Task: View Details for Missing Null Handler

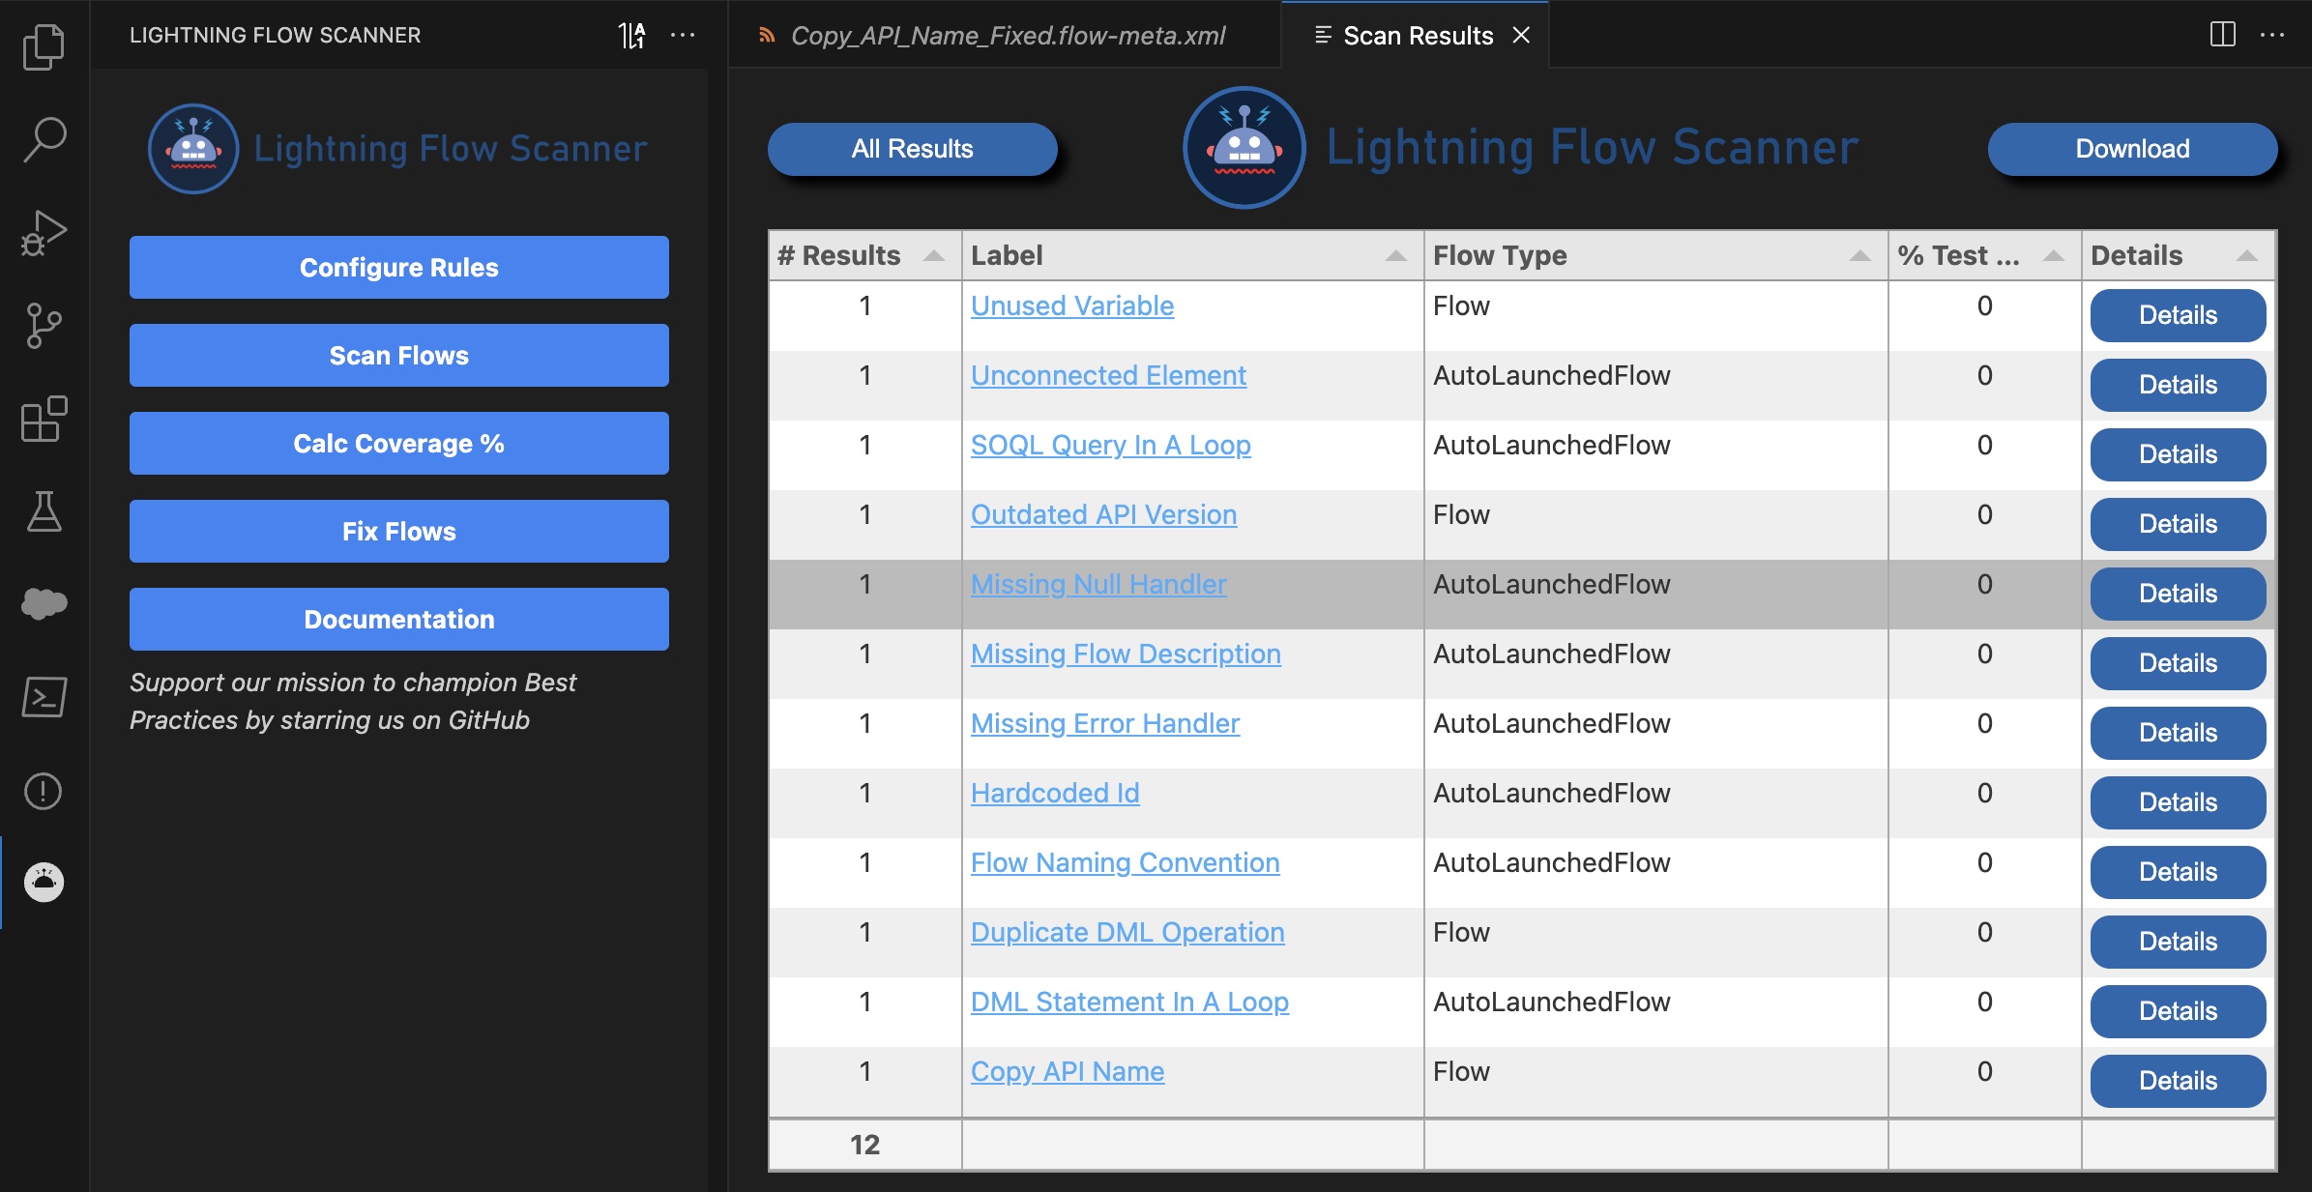Action: pos(2178,594)
